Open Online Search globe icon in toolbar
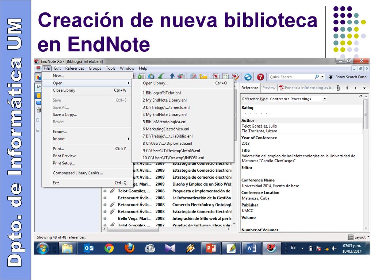Image resolution: width=374 pixels, height=280 pixels. 151,77
